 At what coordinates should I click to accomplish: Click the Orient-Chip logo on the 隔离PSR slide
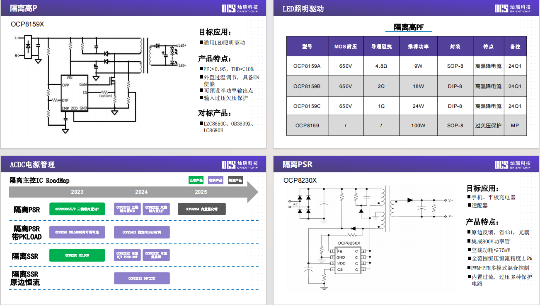513,164
